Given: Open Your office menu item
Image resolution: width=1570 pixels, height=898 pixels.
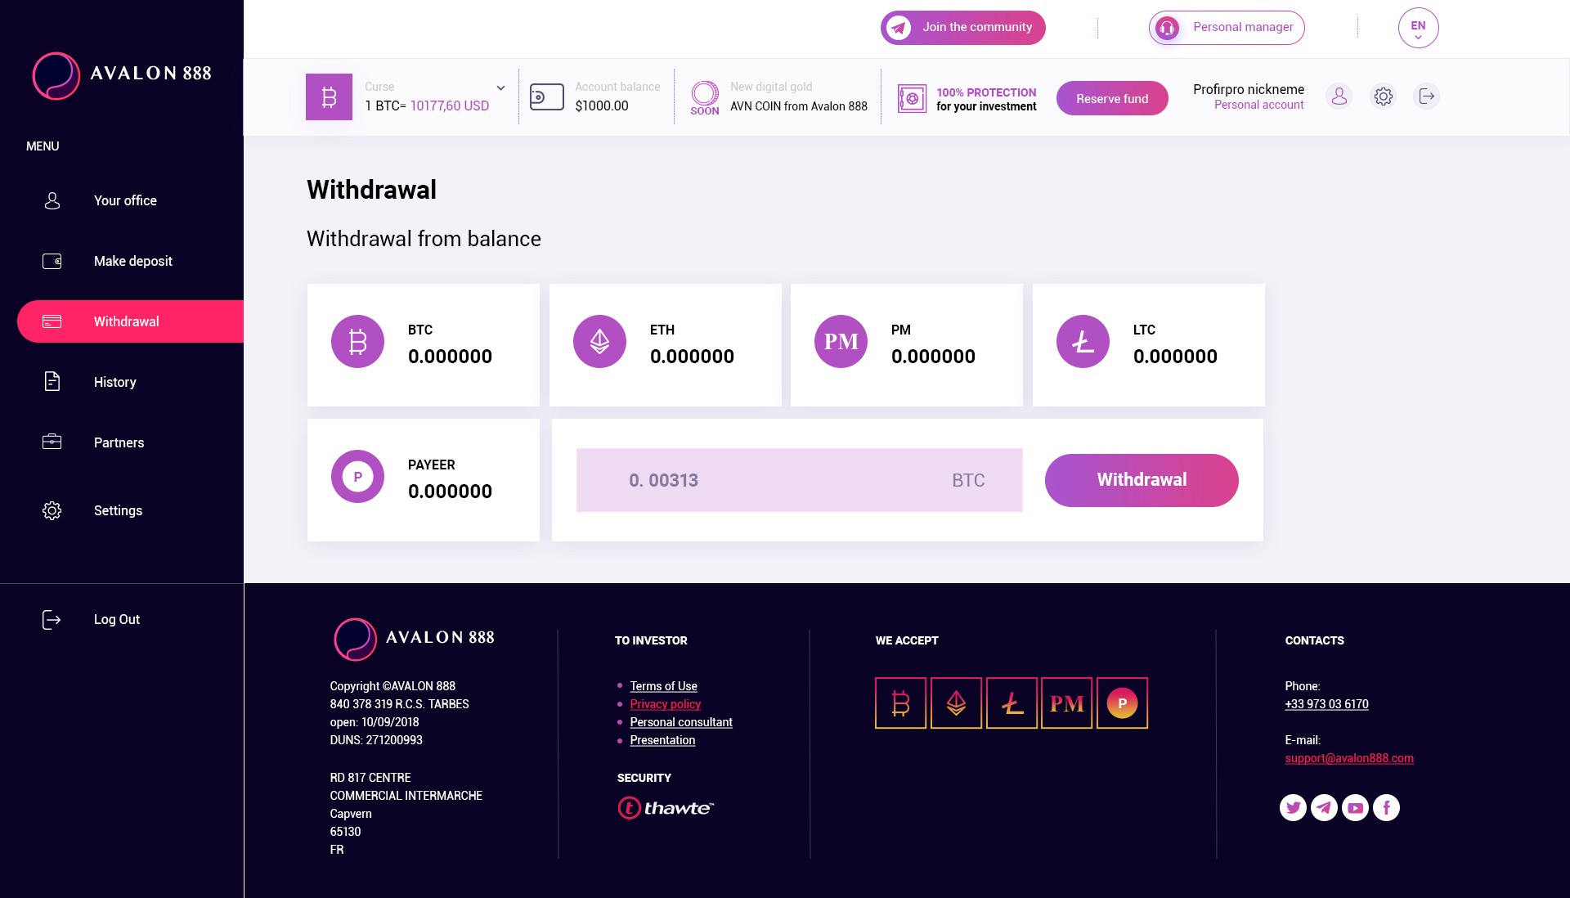Looking at the screenshot, I should (125, 200).
